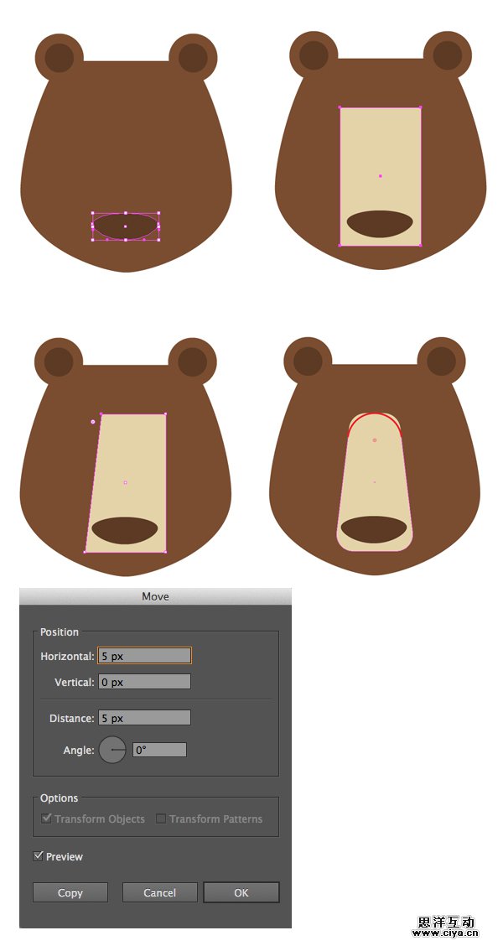This screenshot has height=946, width=503.
Task: Click the Move dialog title bar
Action: click(155, 596)
